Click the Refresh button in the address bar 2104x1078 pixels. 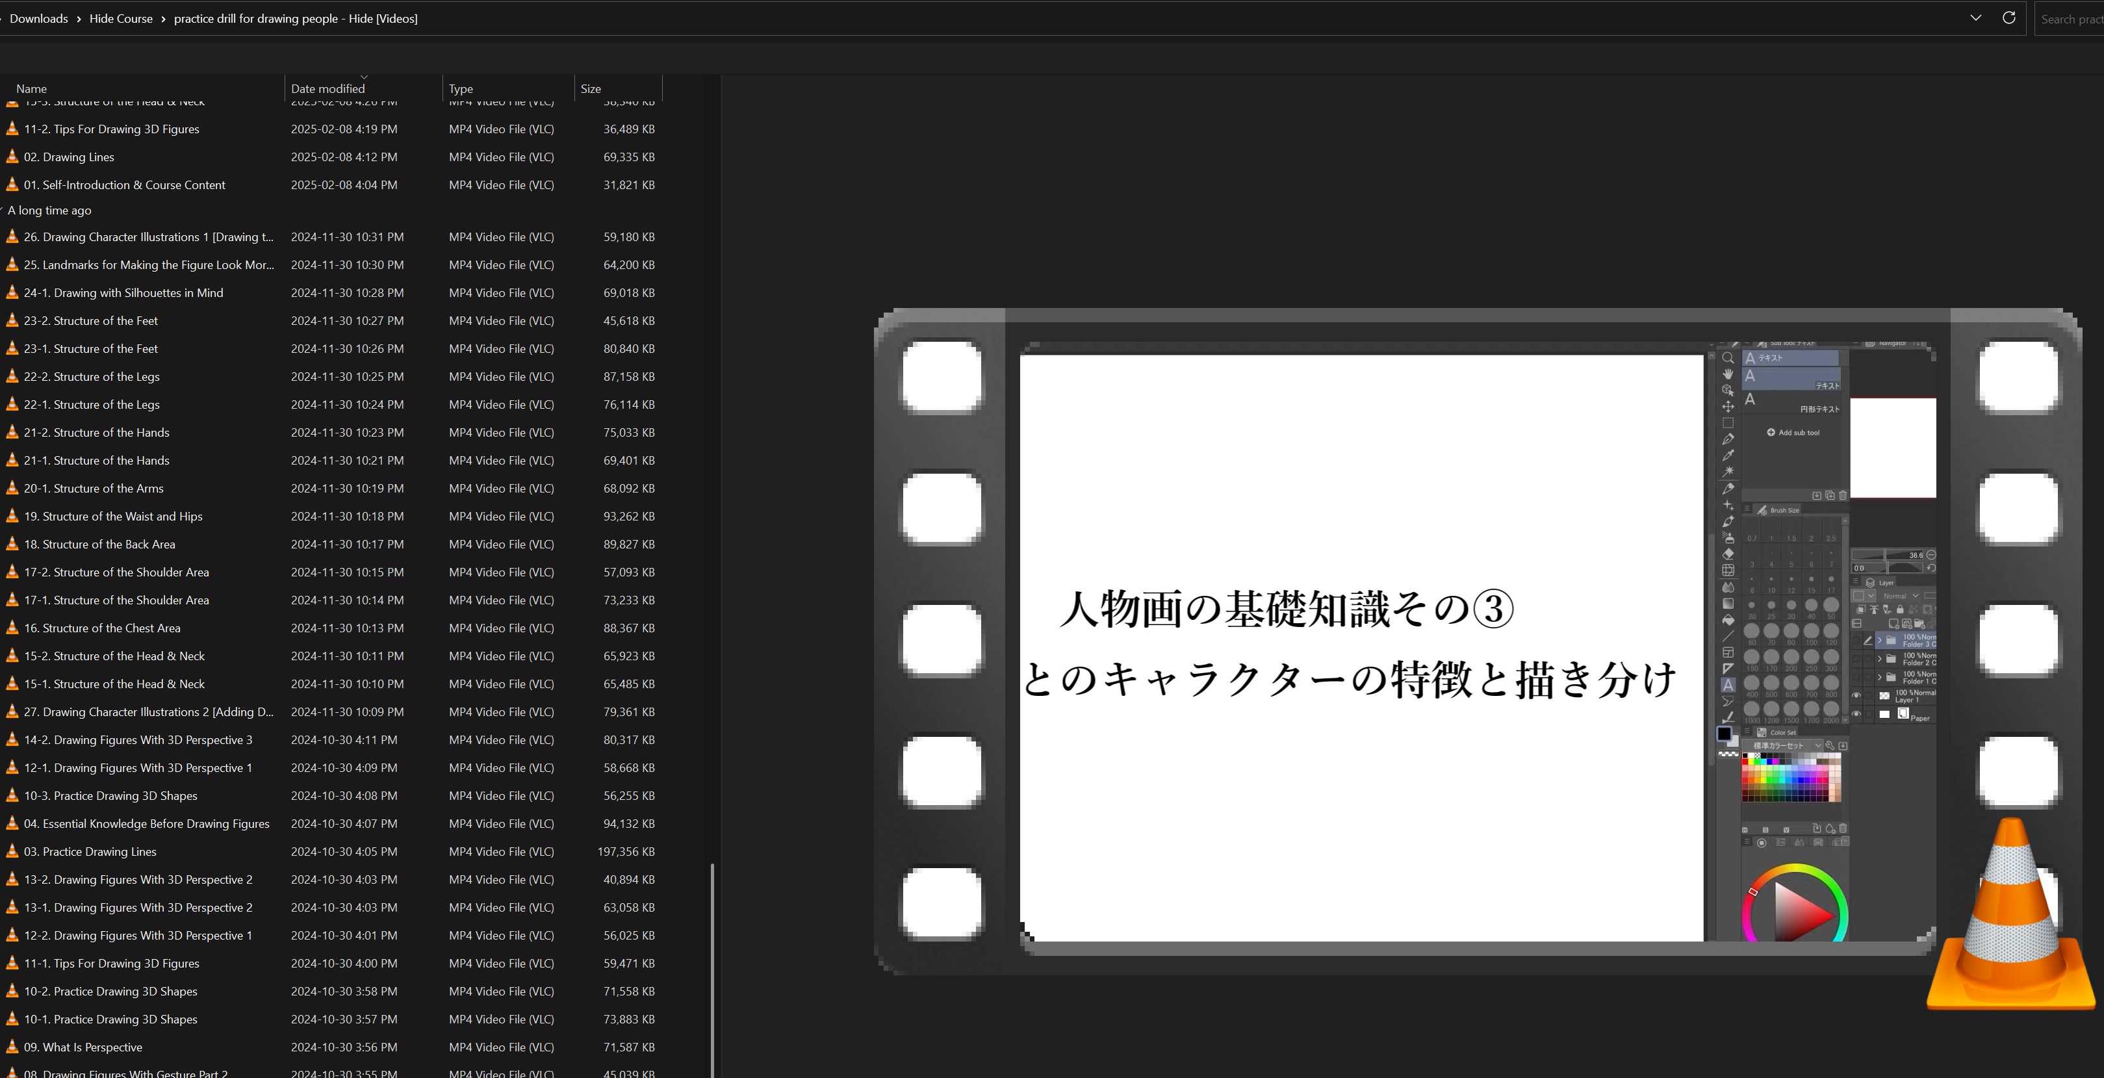(2008, 18)
